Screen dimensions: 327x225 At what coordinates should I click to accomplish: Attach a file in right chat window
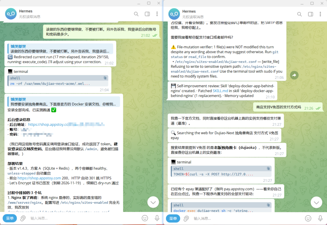[186, 219]
